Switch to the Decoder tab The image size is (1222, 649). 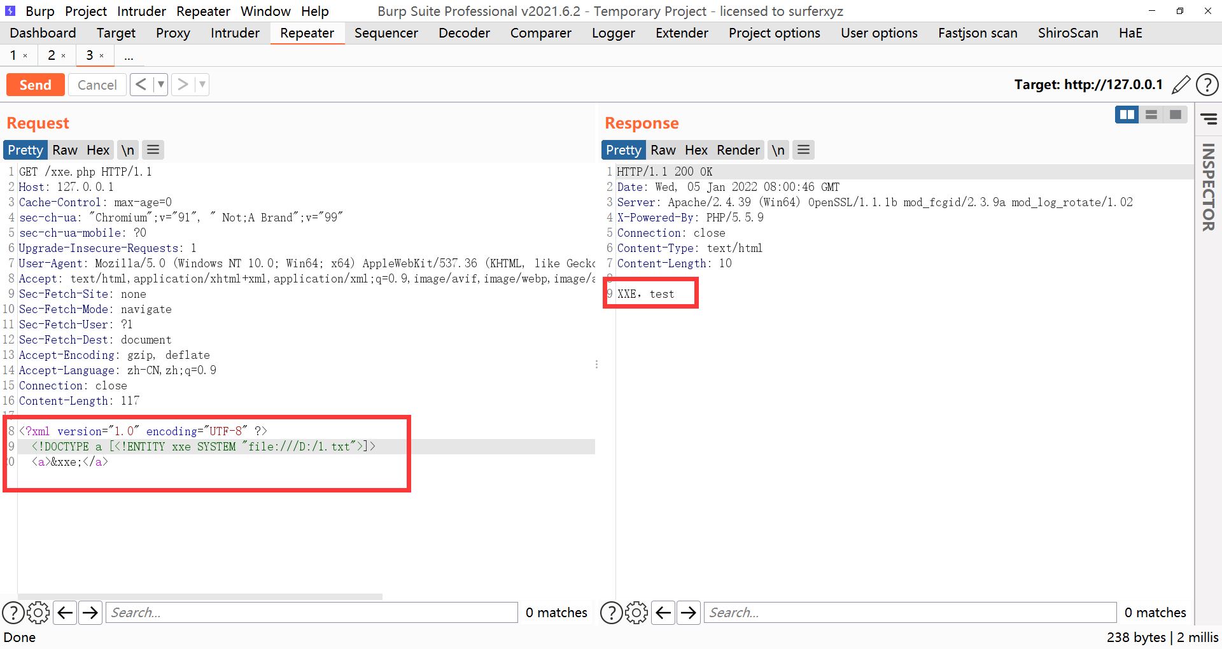pyautogui.click(x=464, y=32)
